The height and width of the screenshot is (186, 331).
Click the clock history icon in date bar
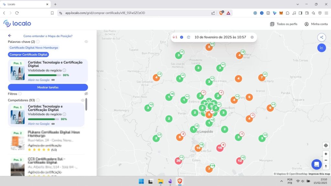tap(188, 37)
